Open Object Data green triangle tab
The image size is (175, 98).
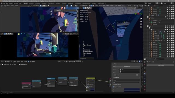click(145, 84)
